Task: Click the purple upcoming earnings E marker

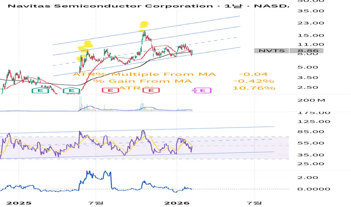Action: (202, 90)
